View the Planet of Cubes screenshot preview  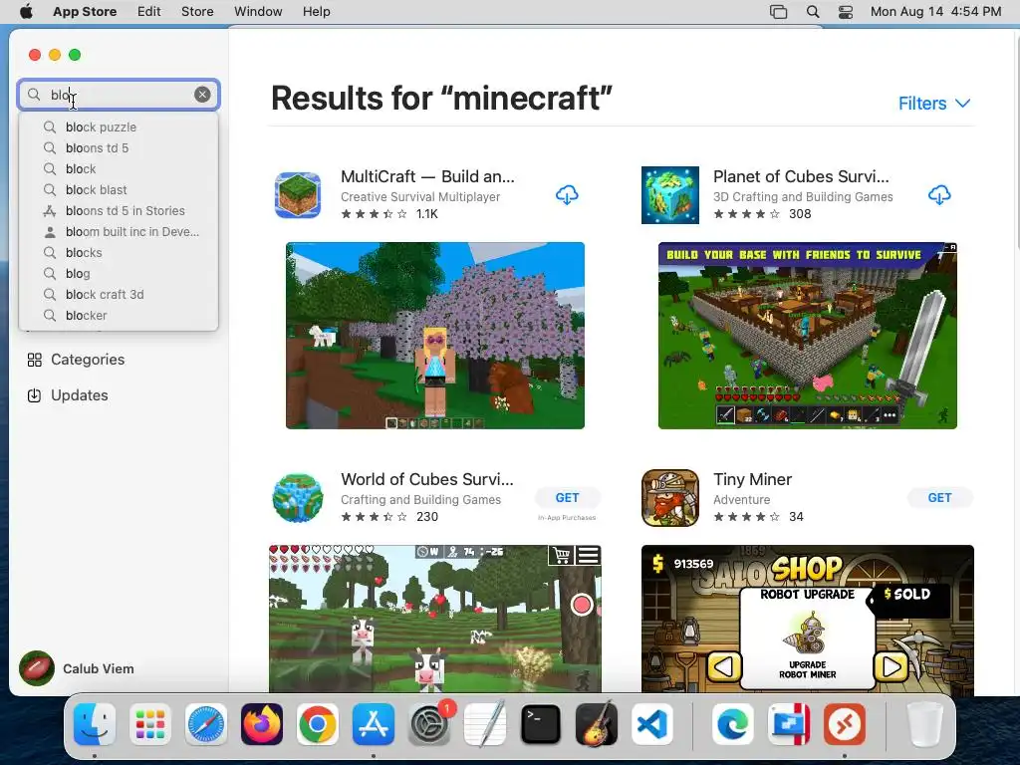[807, 335]
